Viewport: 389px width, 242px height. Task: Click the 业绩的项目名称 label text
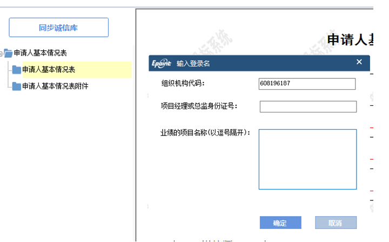pyautogui.click(x=205, y=132)
